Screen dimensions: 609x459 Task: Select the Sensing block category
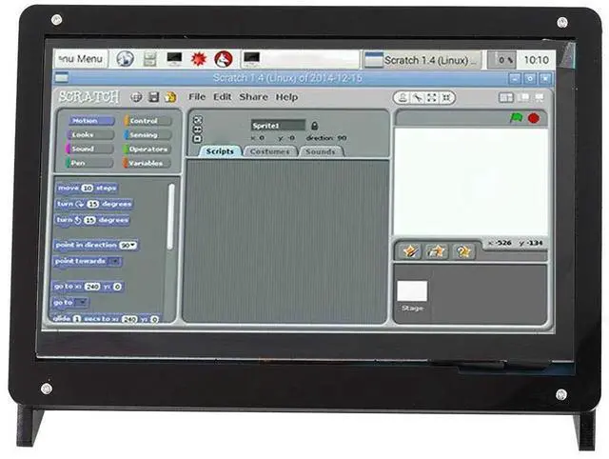tap(147, 135)
